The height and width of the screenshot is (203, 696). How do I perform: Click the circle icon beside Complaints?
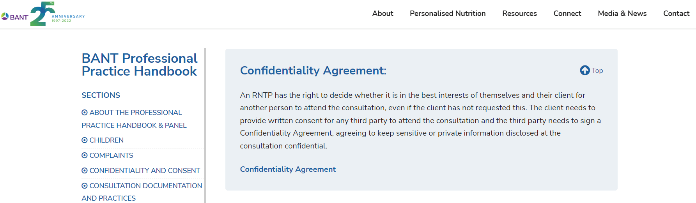[85, 155]
